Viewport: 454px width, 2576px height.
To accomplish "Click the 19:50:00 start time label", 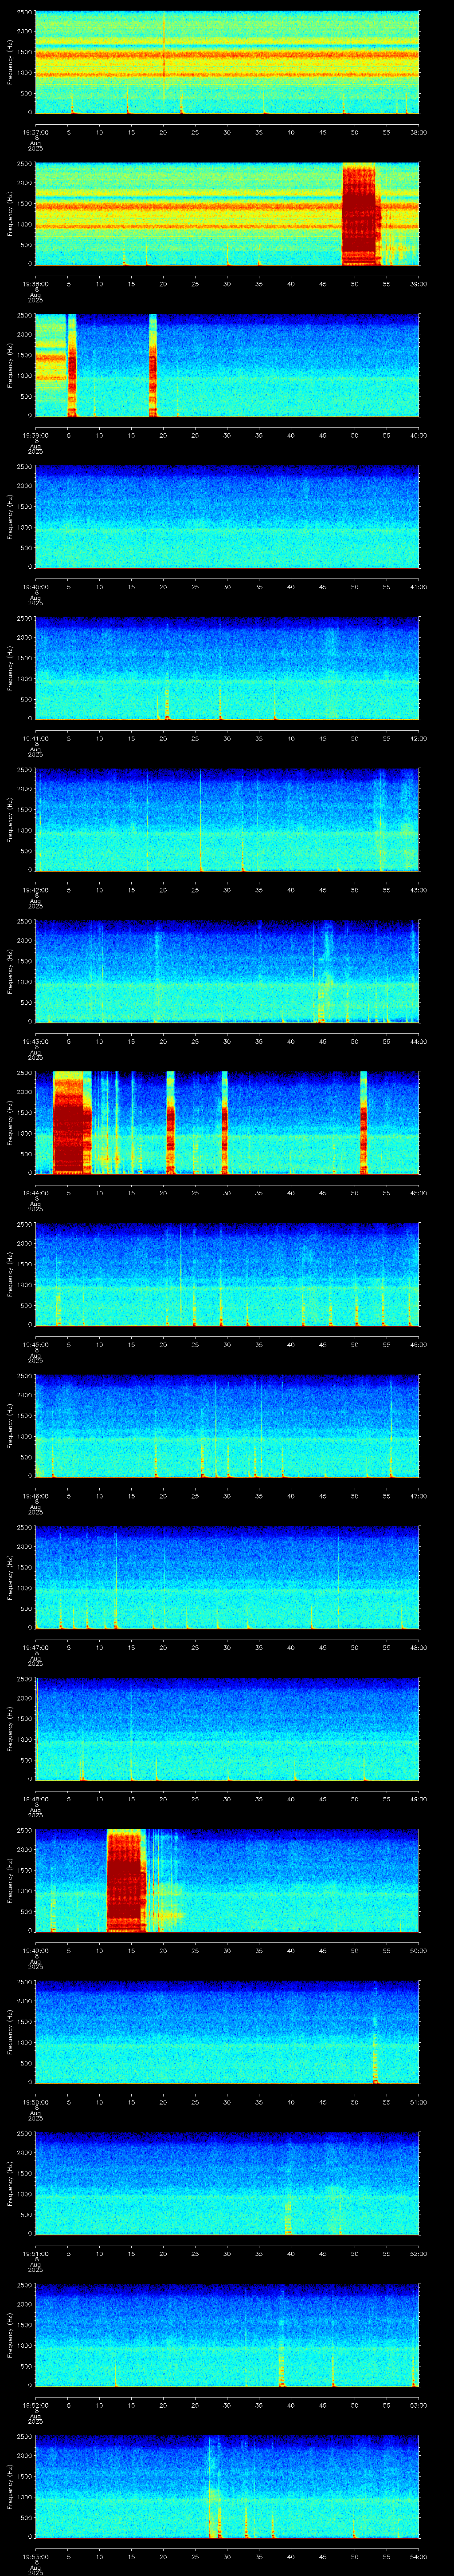I will point(36,2102).
